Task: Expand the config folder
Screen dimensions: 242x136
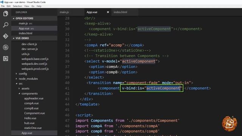Action: pos(34,74)
